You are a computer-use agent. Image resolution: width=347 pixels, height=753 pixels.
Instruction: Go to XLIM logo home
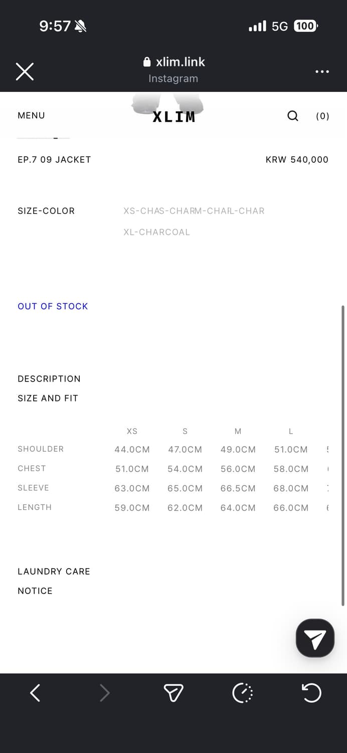[x=173, y=116]
